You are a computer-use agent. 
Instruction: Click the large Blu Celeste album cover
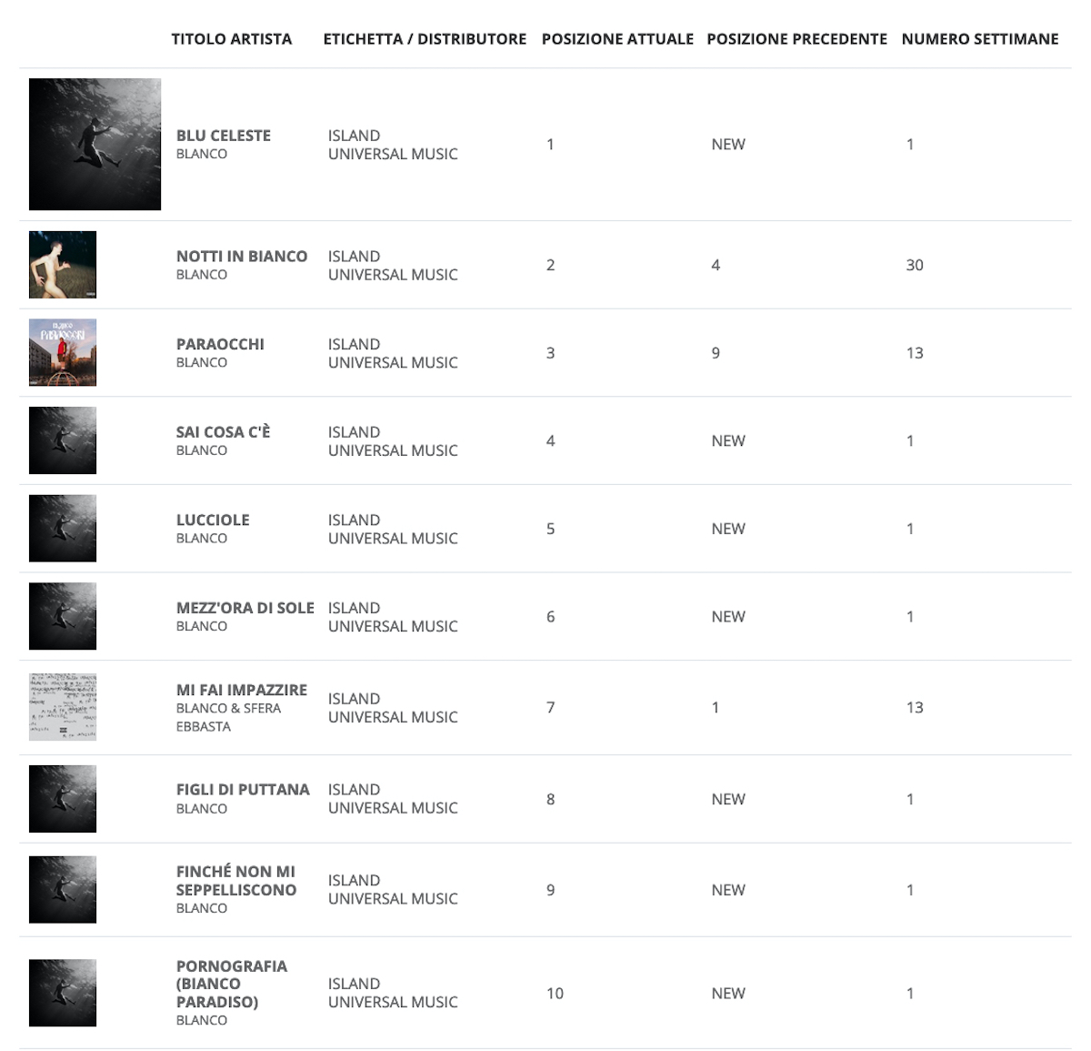[x=95, y=144]
